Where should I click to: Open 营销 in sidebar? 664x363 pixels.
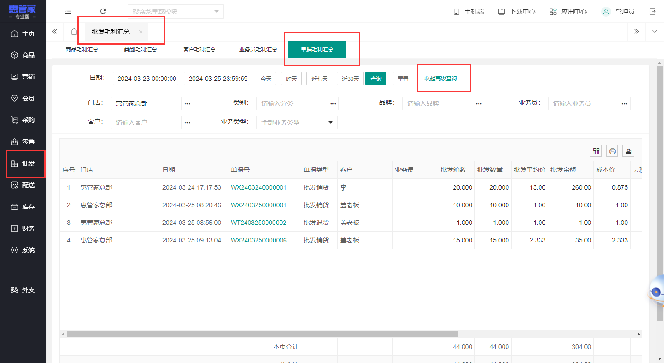(x=23, y=77)
